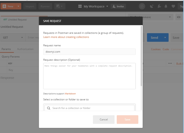This screenshot has height=133, width=184.
Task: Click the Key cell in Query Params
Action: 23,70
